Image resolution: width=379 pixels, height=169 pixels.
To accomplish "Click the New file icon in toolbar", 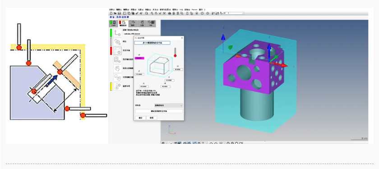I will point(111,13).
